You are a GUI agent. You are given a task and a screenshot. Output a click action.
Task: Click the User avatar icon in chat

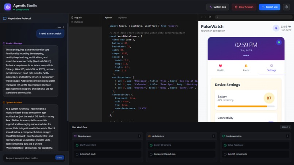pos(63,27)
